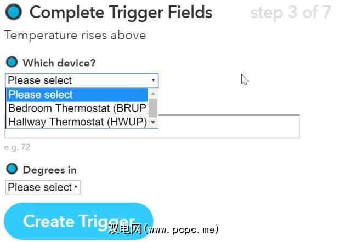351x242 pixels.
Task: Choose Bedroom Thermostat (BRUP) from the list
Action: tap(77, 108)
